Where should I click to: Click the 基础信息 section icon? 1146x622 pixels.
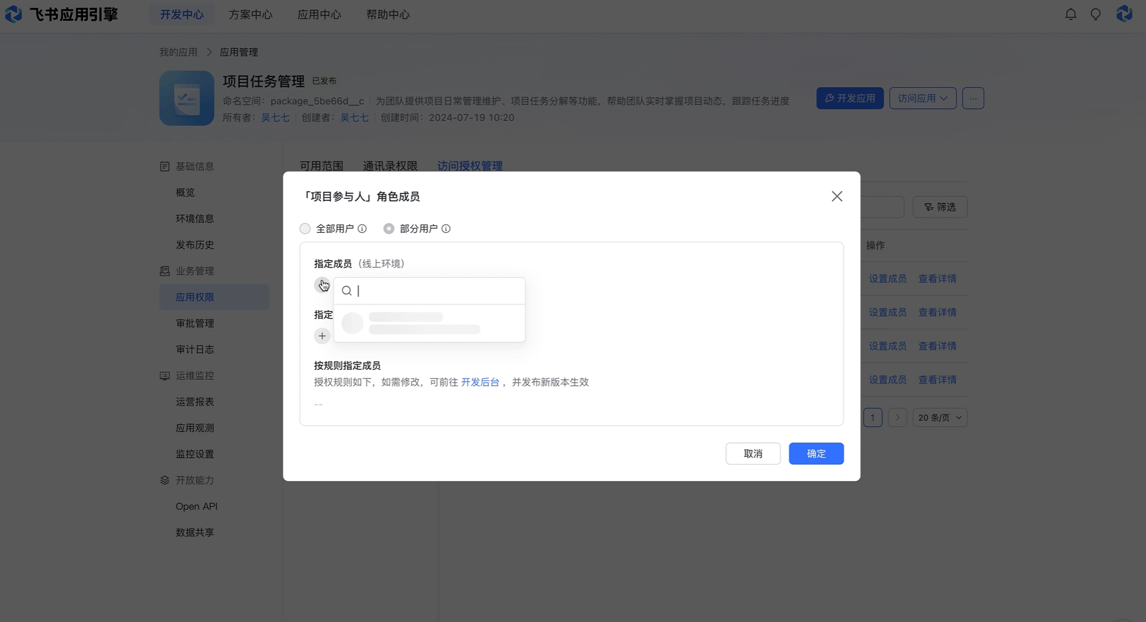click(x=165, y=166)
